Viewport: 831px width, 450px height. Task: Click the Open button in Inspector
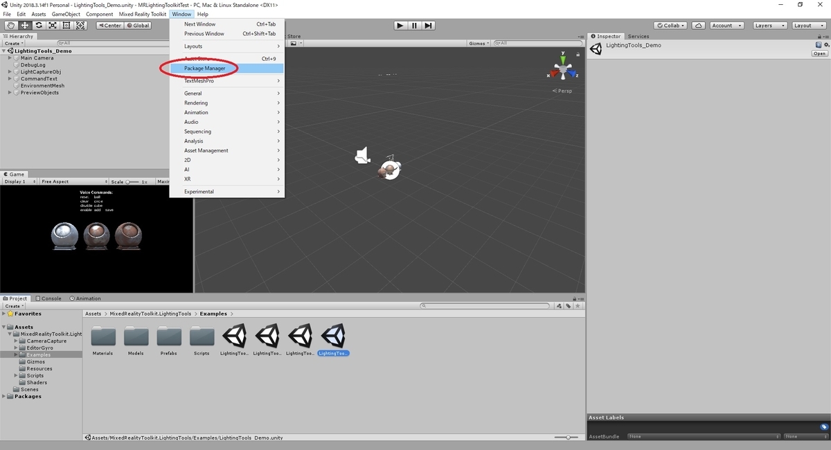tap(819, 53)
